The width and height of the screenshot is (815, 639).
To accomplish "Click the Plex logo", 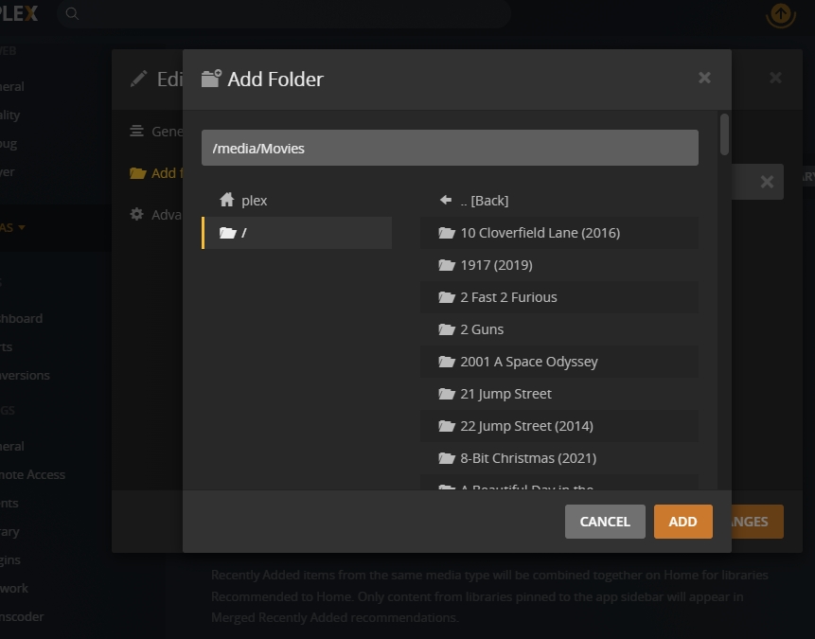I will [19, 13].
